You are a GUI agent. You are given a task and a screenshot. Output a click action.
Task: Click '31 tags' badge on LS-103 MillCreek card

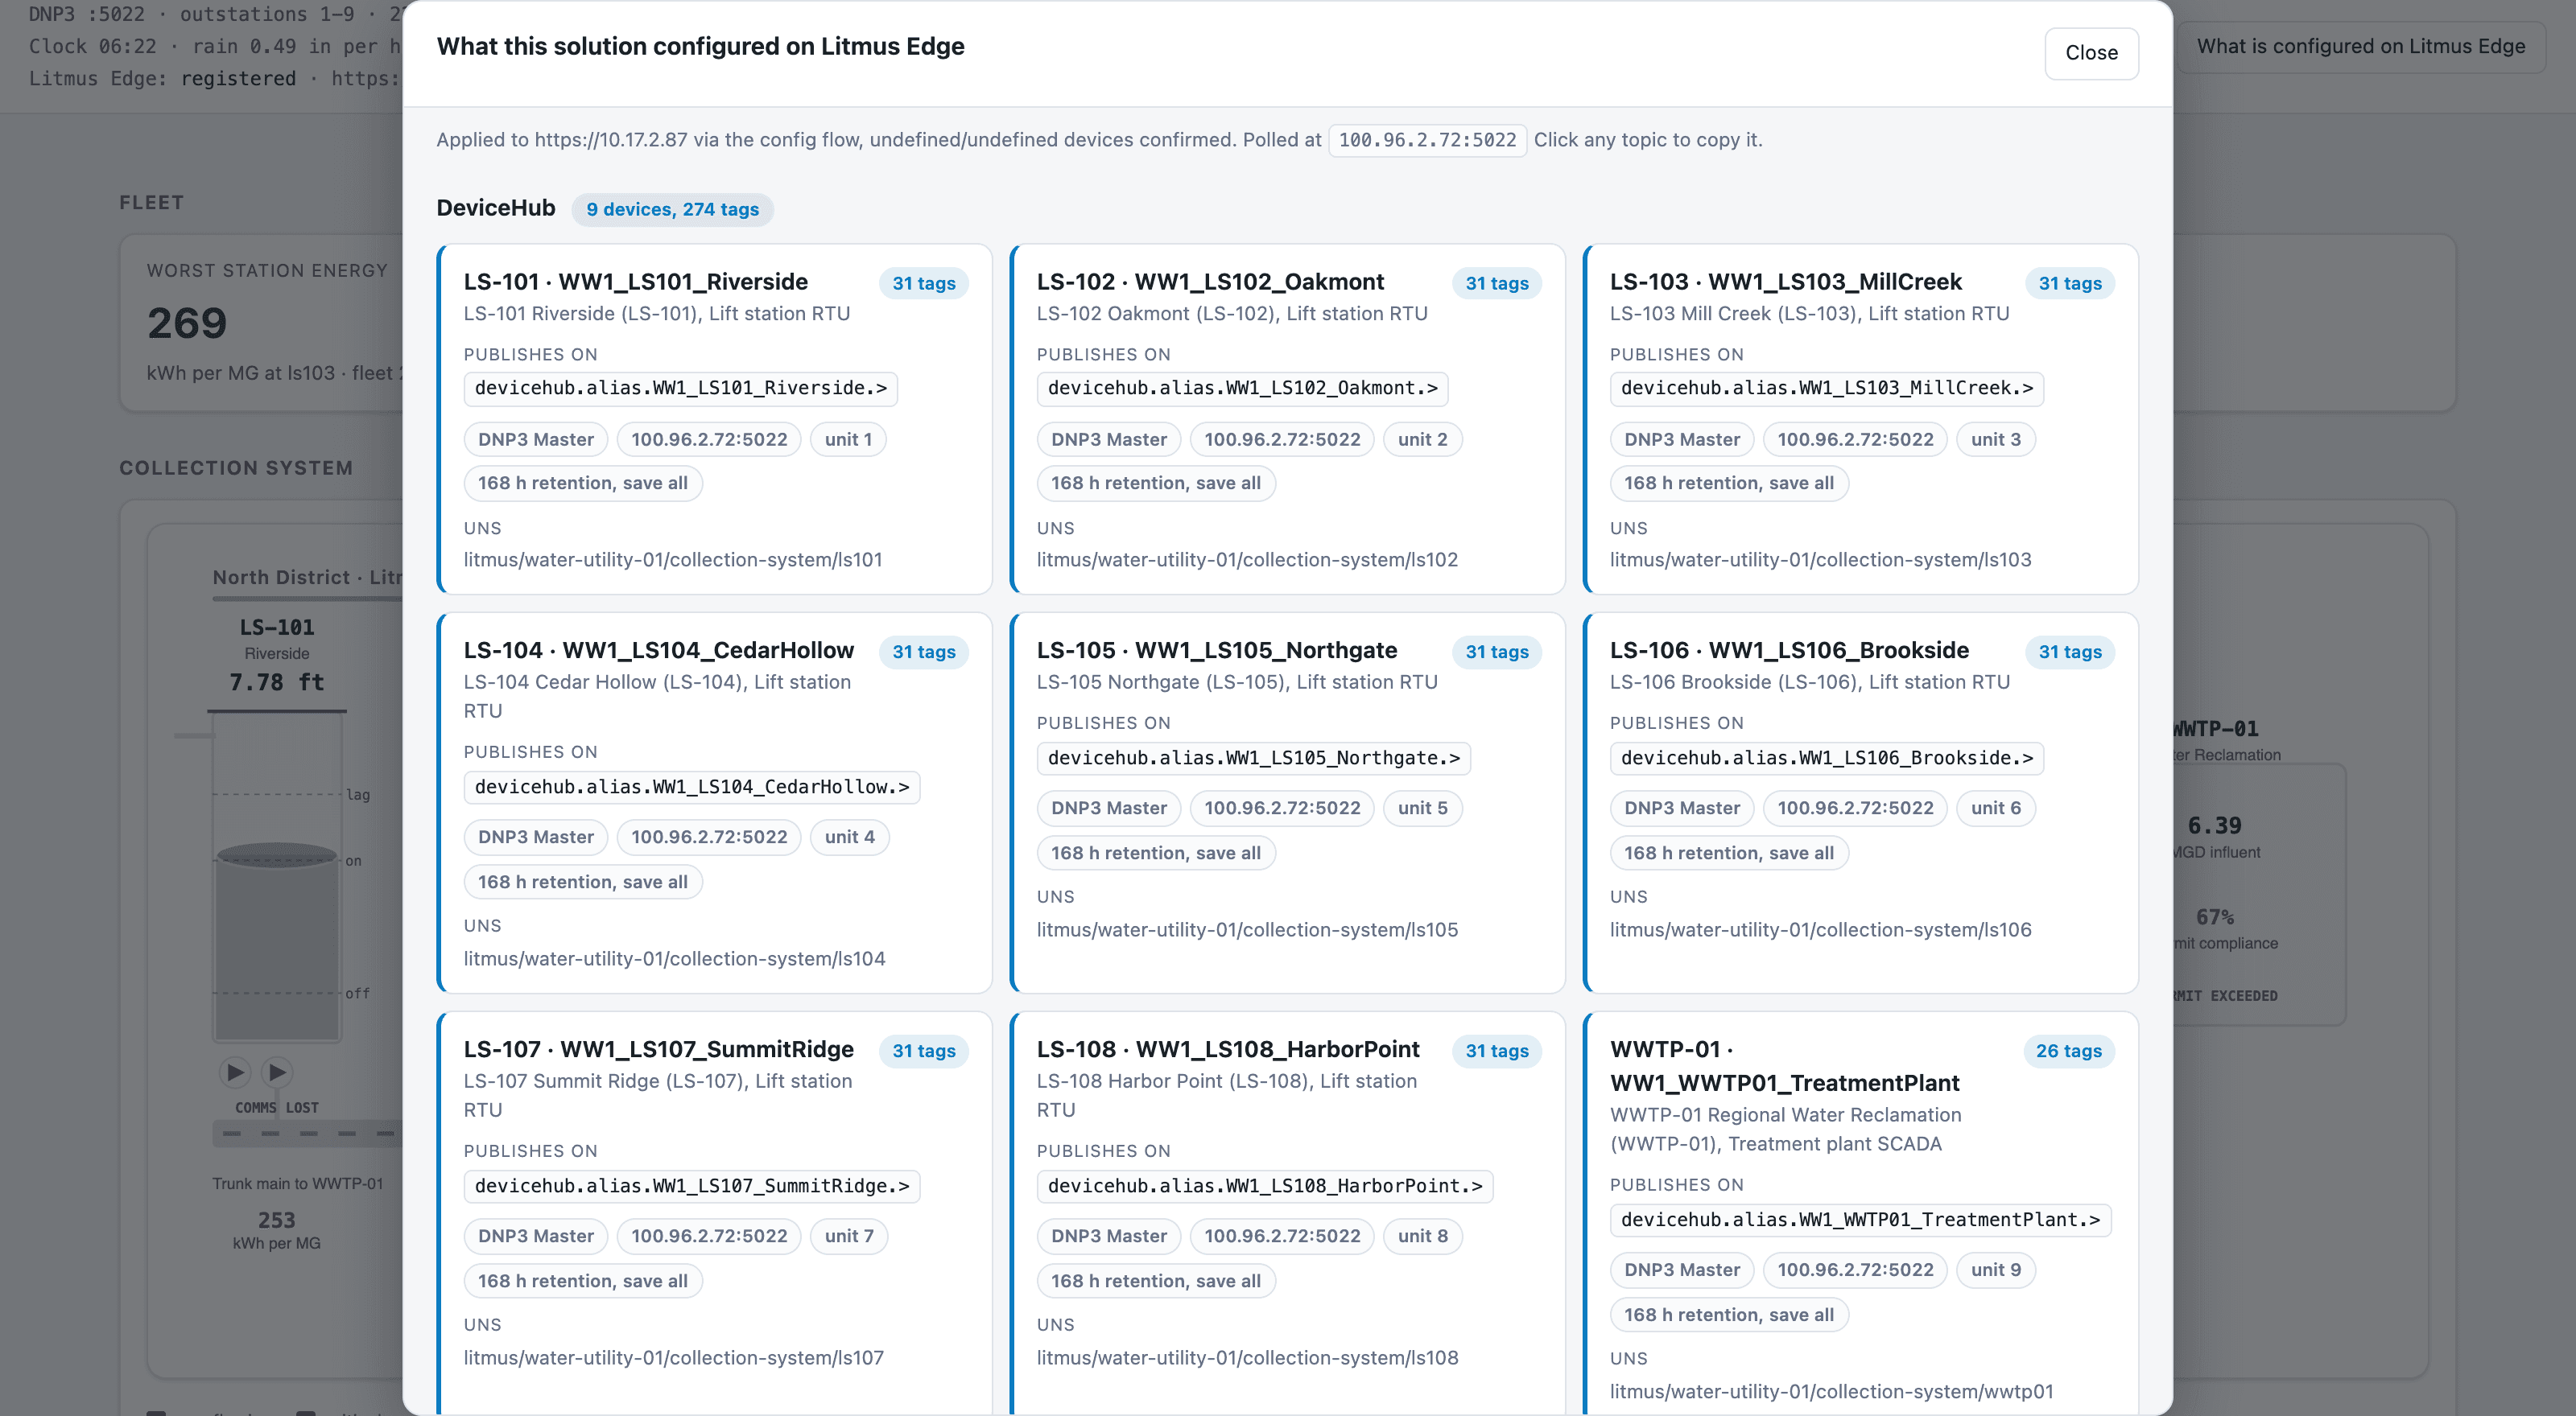pyautogui.click(x=2069, y=283)
